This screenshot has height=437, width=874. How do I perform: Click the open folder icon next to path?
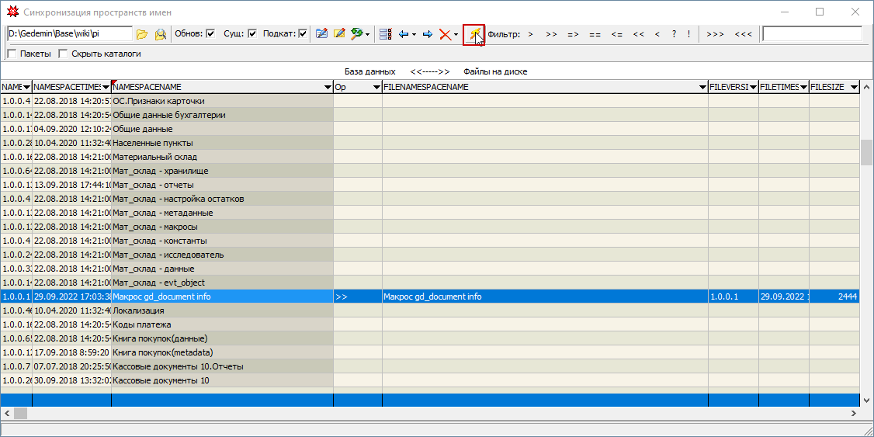point(141,34)
